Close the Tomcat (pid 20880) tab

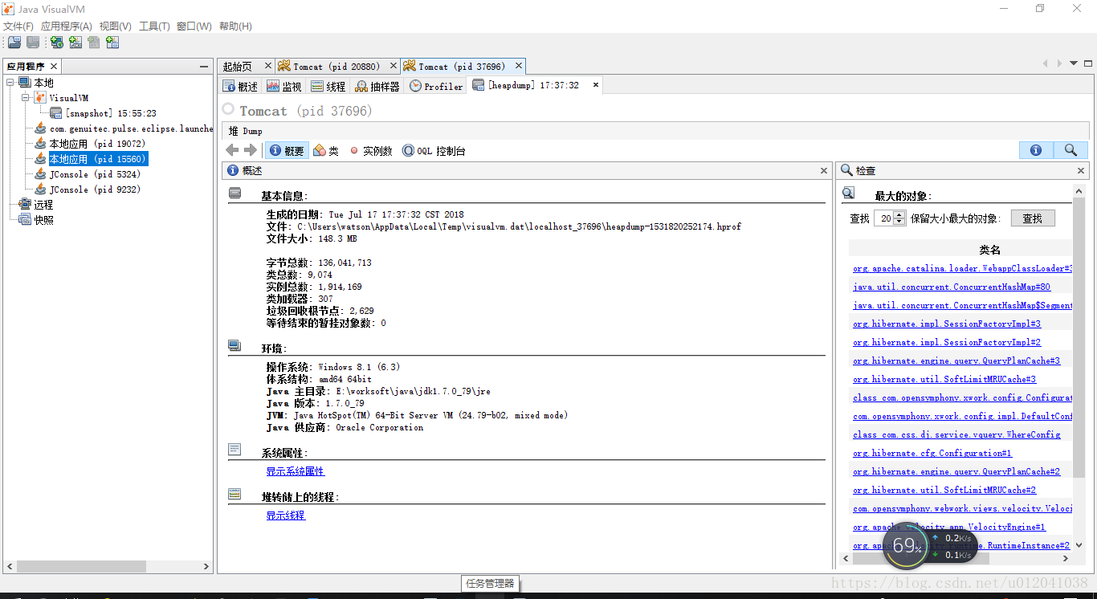coord(394,66)
